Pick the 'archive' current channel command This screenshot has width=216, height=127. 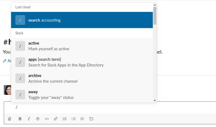[82, 78]
